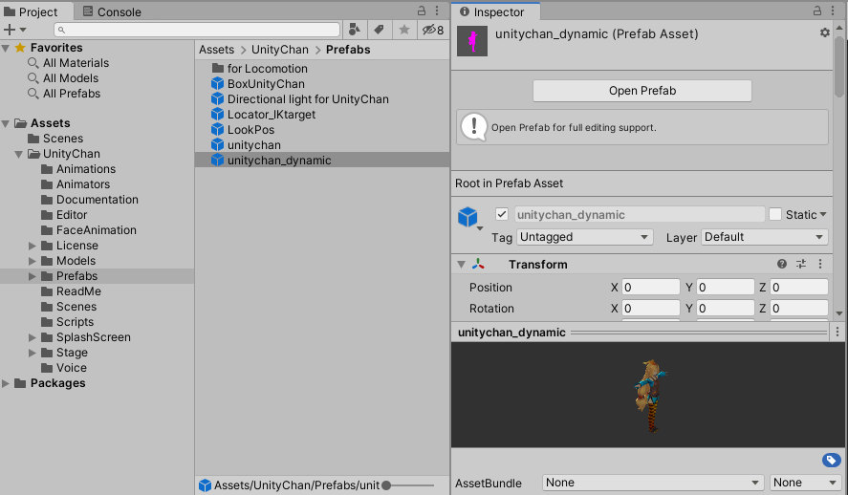
Task: Collapse the Favorites section
Action: [6, 48]
